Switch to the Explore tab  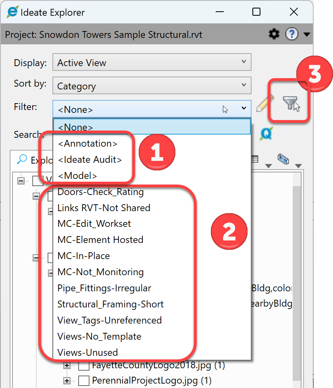click(x=35, y=160)
